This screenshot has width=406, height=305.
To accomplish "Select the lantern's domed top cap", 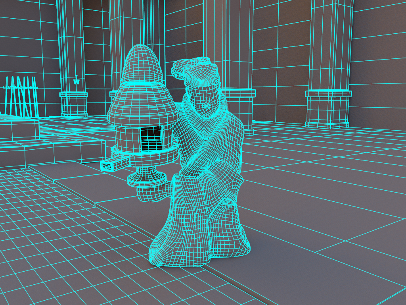I will coord(141,64).
